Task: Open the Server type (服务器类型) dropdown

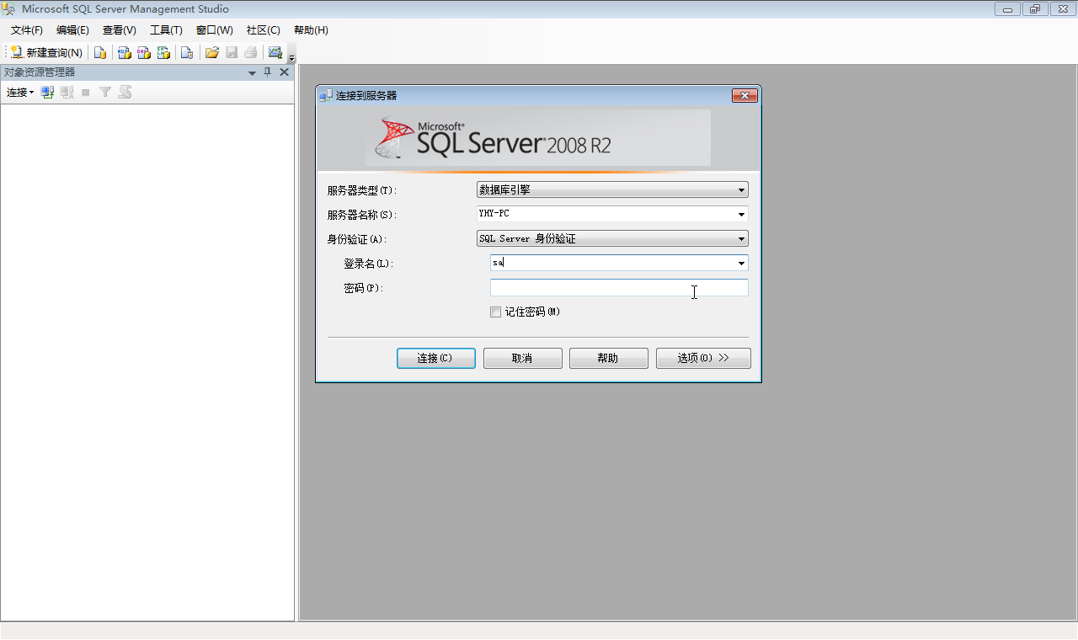Action: coord(612,190)
